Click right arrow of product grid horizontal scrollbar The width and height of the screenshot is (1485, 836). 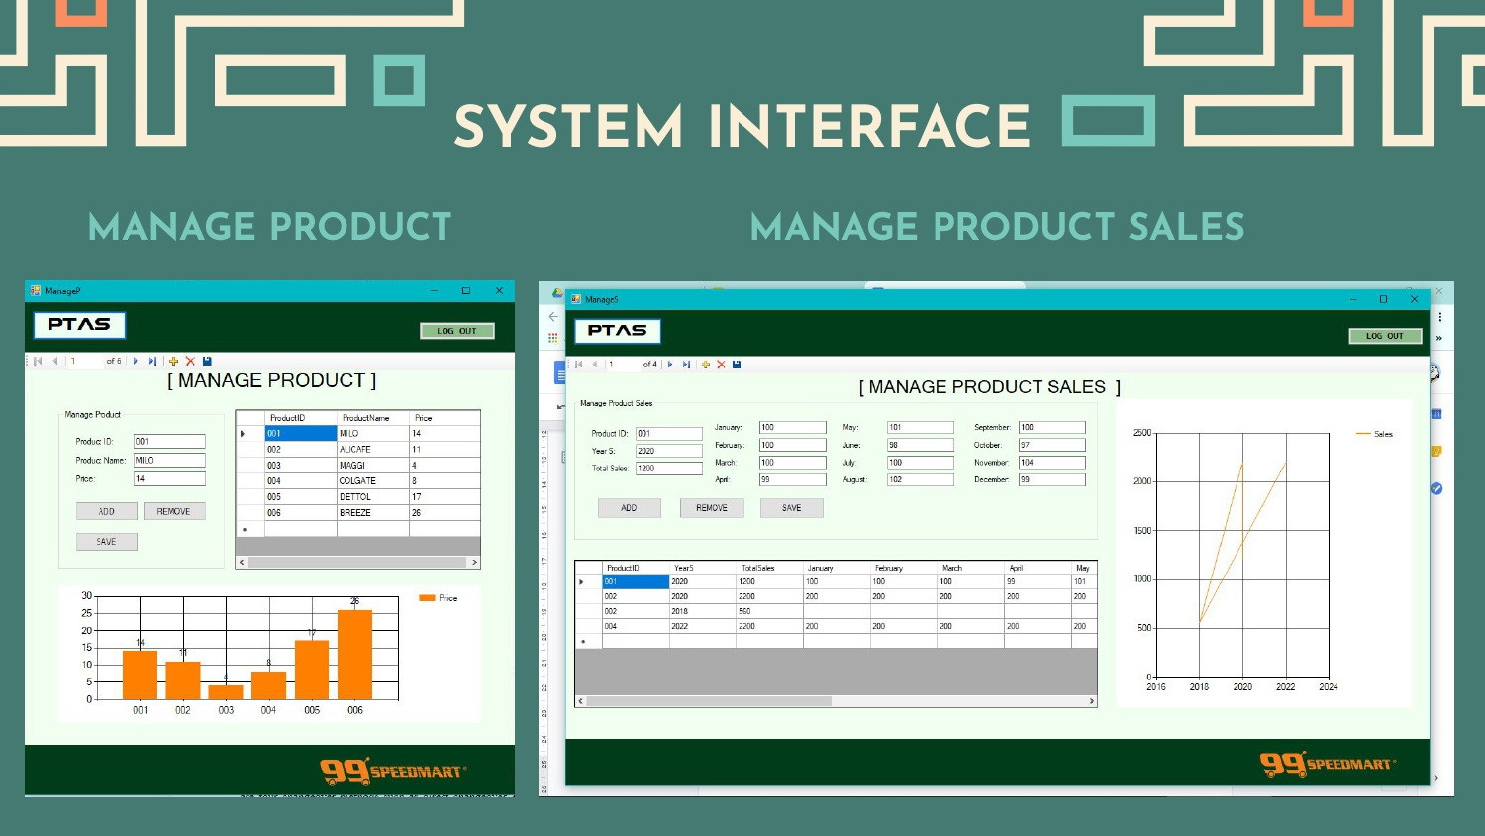click(x=474, y=563)
